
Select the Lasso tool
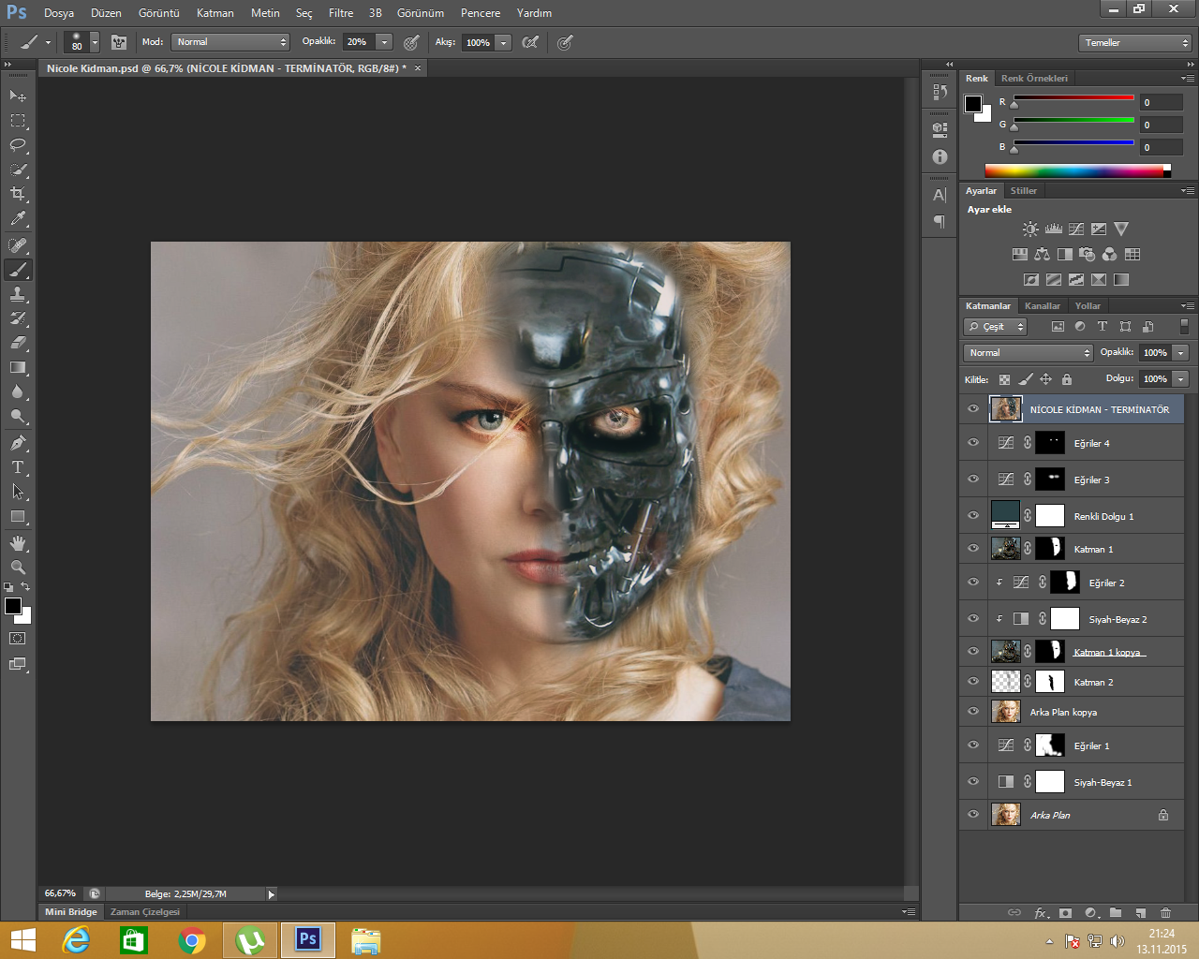[18, 144]
